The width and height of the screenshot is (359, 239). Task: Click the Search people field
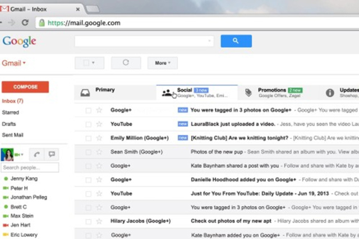(30, 167)
